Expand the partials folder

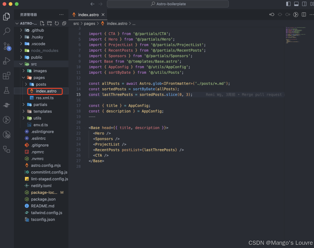[40, 105]
